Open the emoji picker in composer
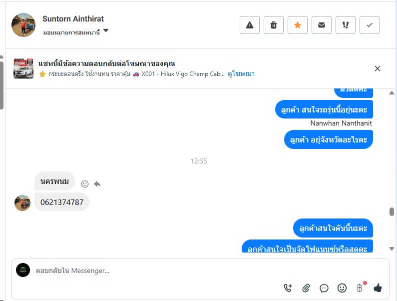The image size is (397, 301). click(342, 287)
